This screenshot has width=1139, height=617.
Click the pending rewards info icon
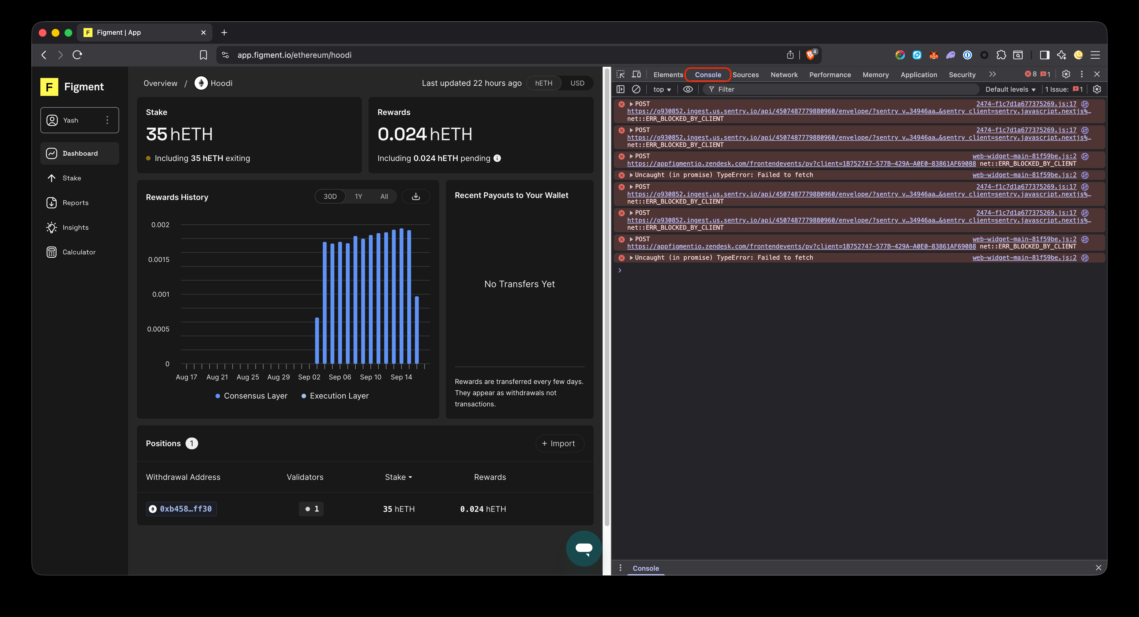coord(497,158)
